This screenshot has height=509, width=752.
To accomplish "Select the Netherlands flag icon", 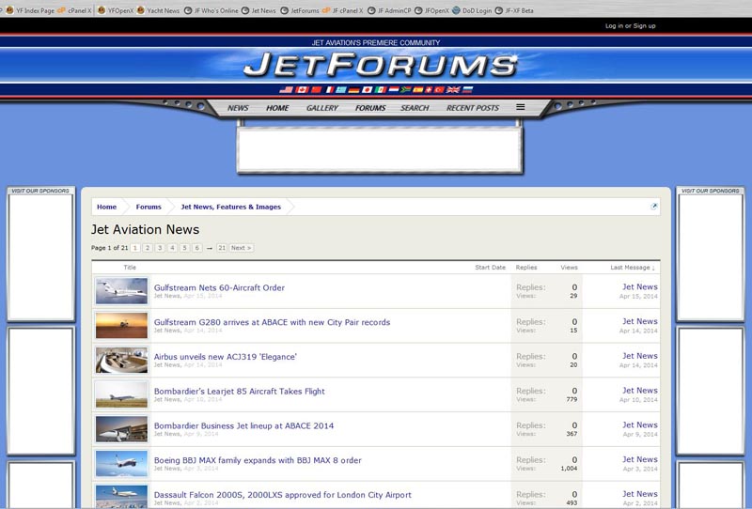I will (x=394, y=89).
